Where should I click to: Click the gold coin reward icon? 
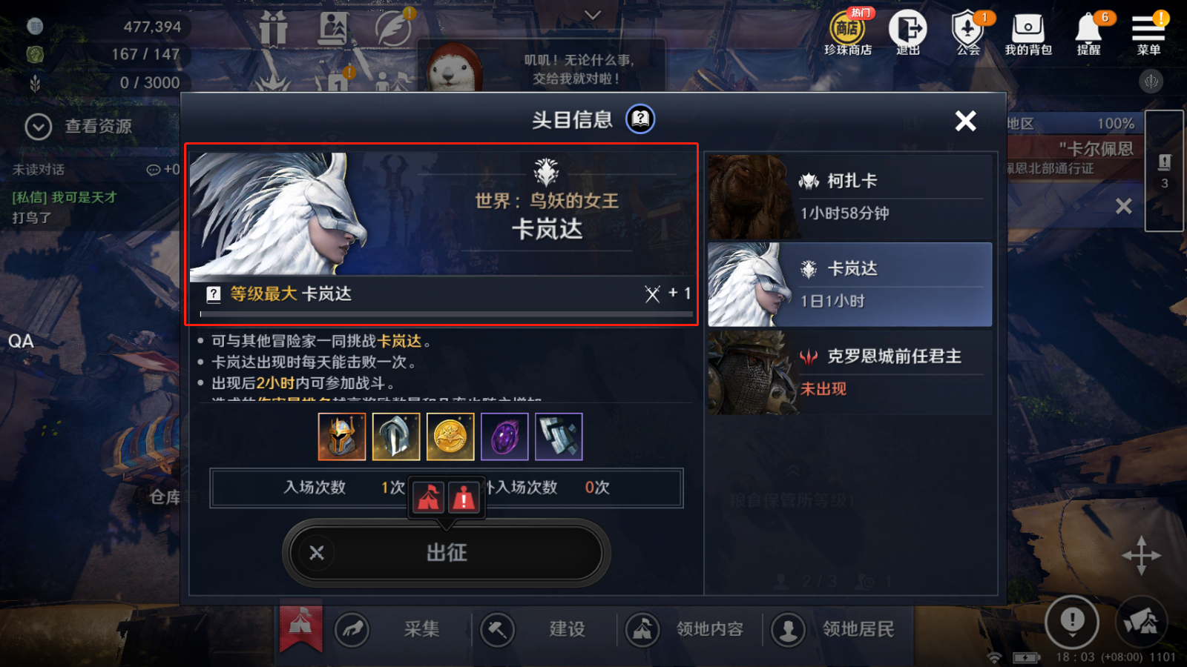coord(450,437)
